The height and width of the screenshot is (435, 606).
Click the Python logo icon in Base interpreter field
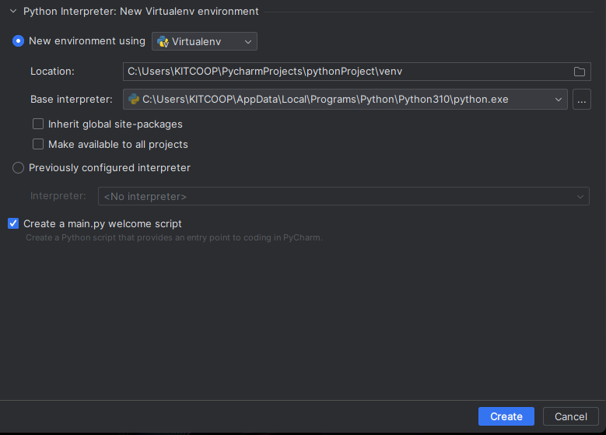134,100
